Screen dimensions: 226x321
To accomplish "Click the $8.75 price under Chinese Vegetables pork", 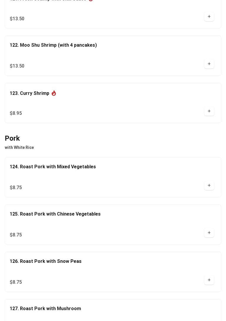I will 16,235.
